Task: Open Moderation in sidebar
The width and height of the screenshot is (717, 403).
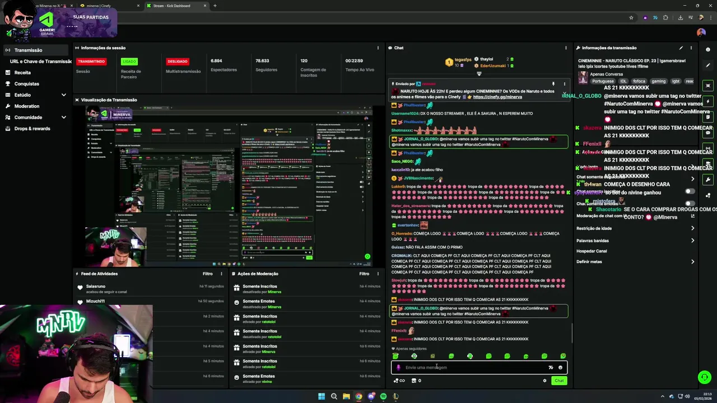Action: click(26, 106)
